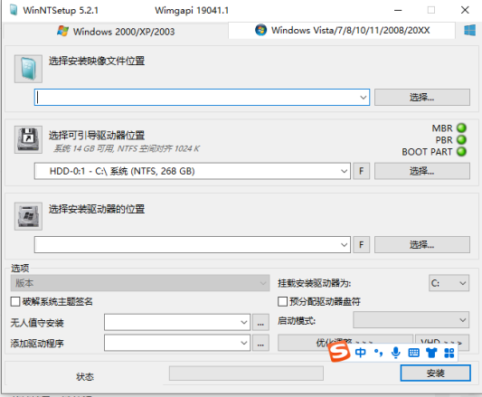Open the C: mount drive letter dropdown
The image size is (482, 397).
[449, 283]
